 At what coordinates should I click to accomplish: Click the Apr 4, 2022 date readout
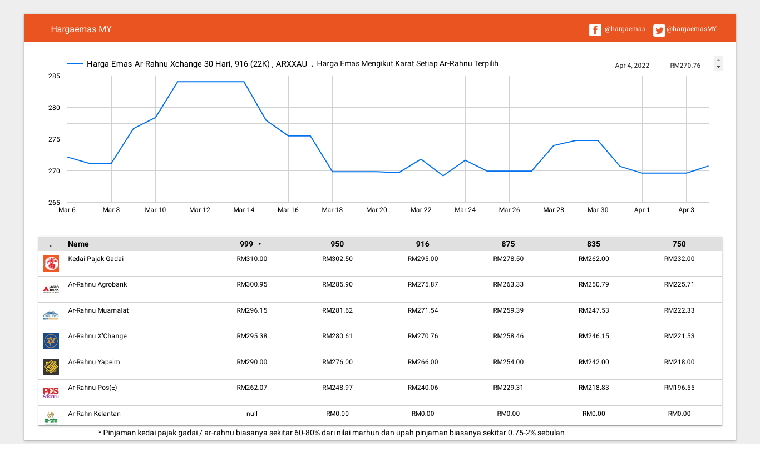coord(632,66)
